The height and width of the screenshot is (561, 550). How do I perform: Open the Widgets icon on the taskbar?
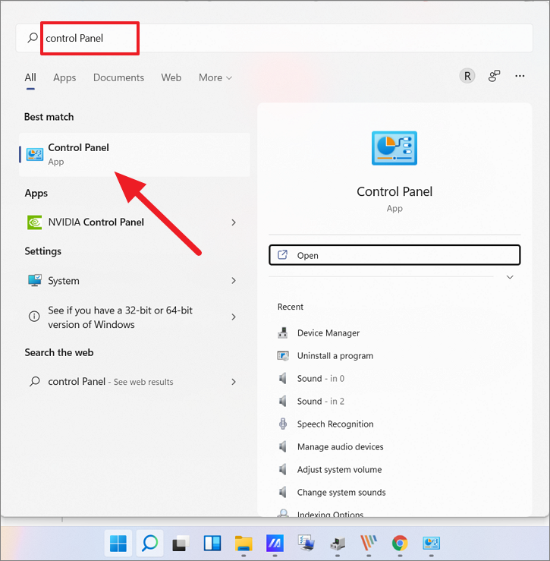(212, 544)
